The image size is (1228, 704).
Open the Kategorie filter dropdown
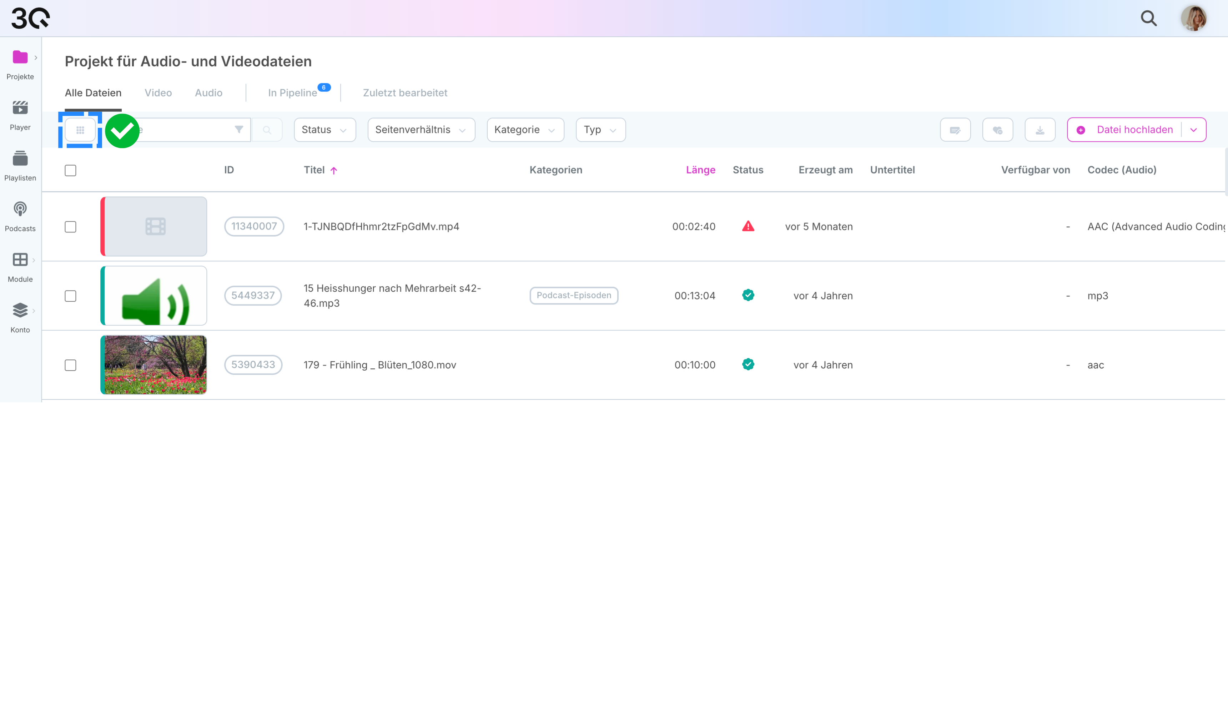pos(525,130)
